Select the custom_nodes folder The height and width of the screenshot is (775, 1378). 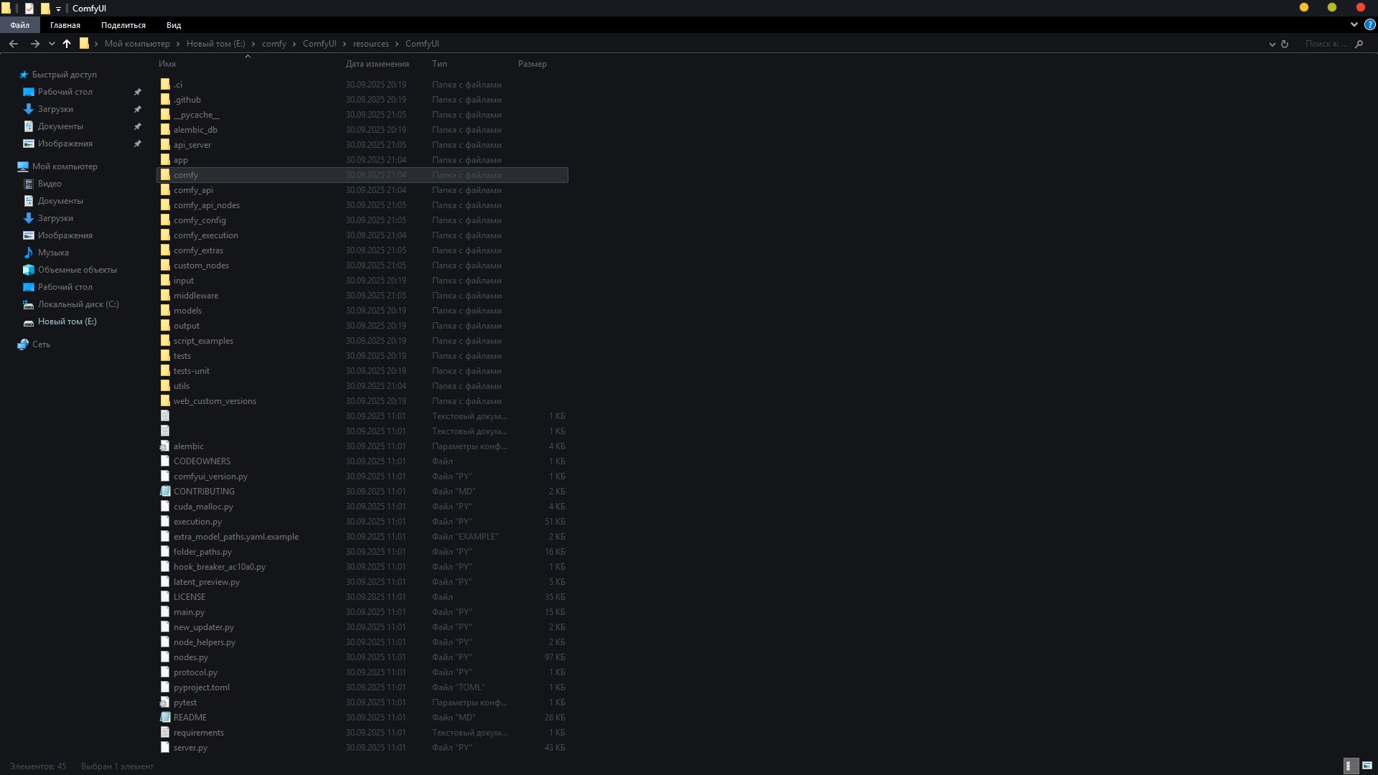[201, 266]
